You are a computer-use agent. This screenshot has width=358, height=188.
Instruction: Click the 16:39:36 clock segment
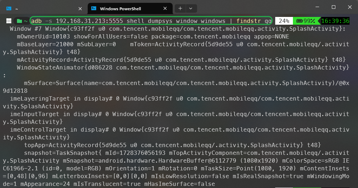335,21
